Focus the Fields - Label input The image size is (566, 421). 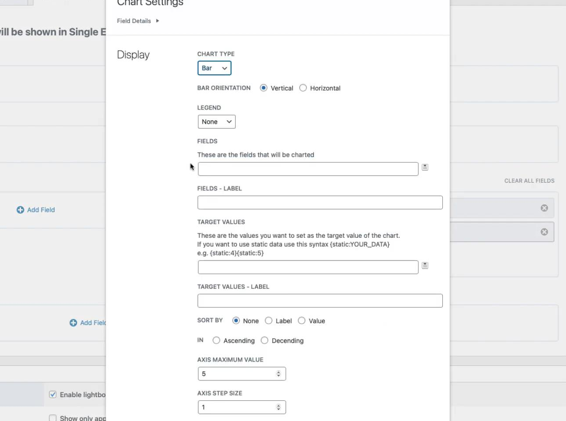pyautogui.click(x=320, y=203)
